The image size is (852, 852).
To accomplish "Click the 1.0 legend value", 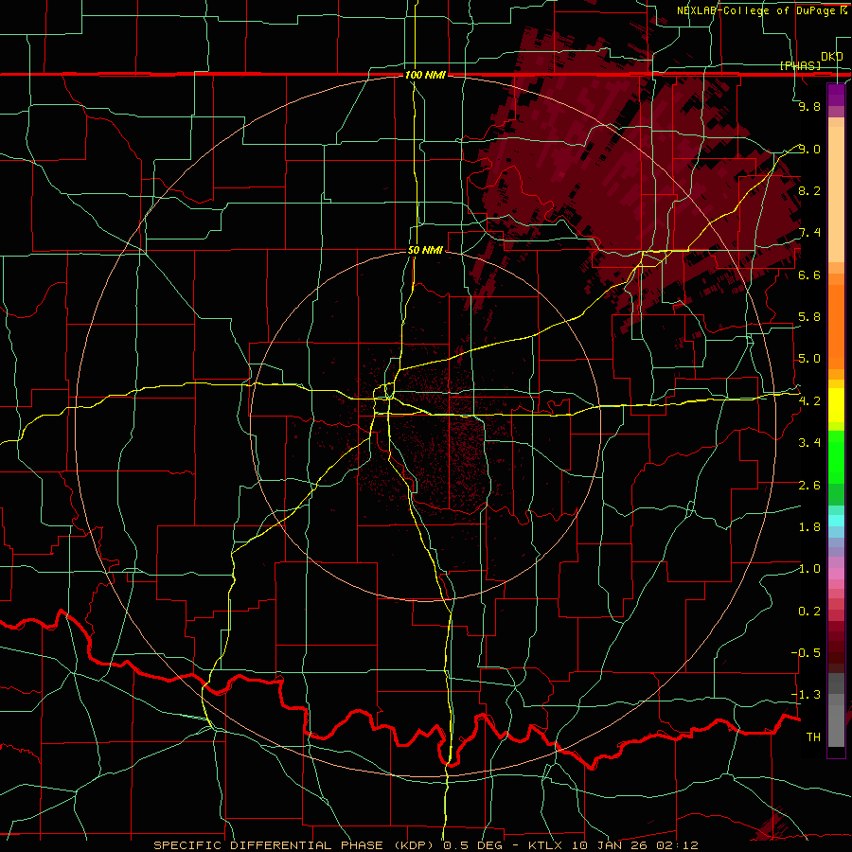I will click(x=809, y=569).
